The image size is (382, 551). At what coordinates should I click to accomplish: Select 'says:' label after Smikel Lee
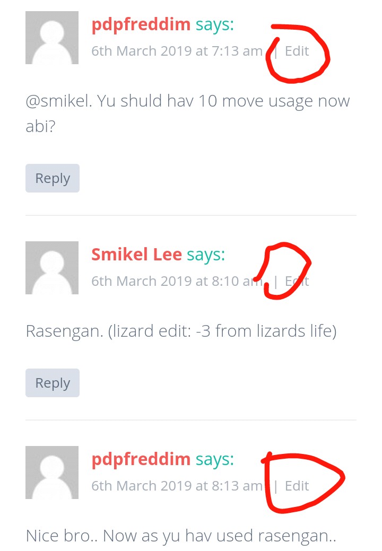[205, 255]
